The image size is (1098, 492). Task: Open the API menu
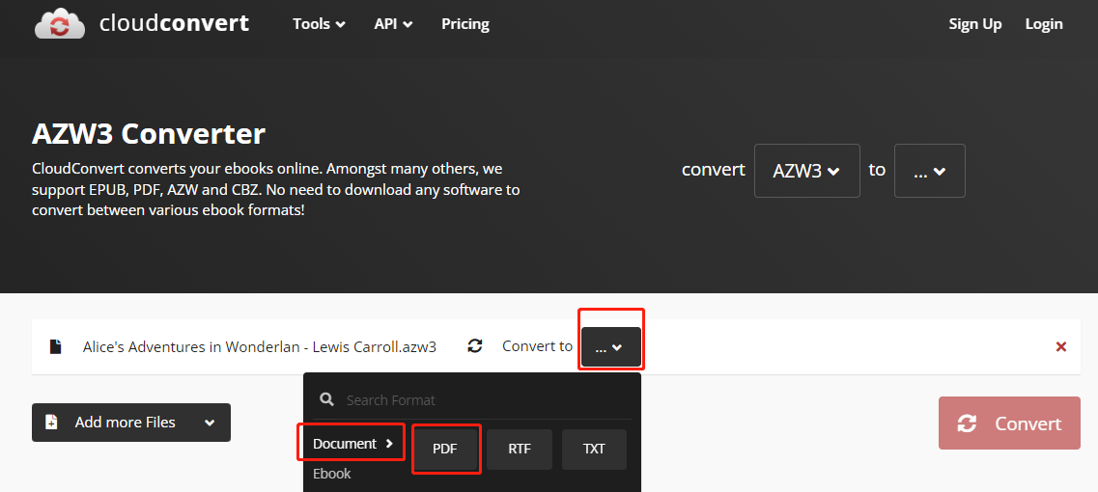coord(393,24)
